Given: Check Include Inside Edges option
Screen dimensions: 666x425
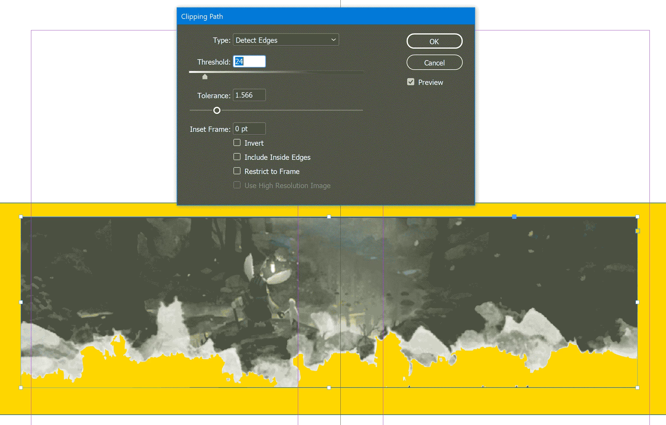Looking at the screenshot, I should tap(237, 157).
